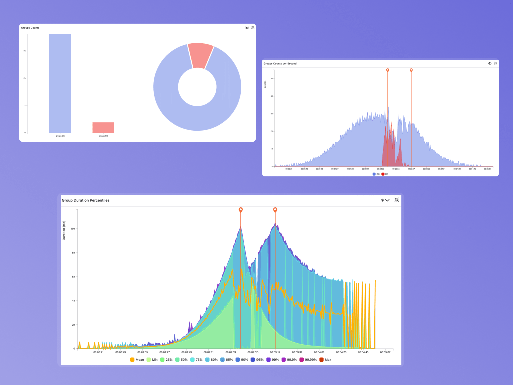Toggle the Max series in percentiles legend
The width and height of the screenshot is (513, 385).
(325, 360)
